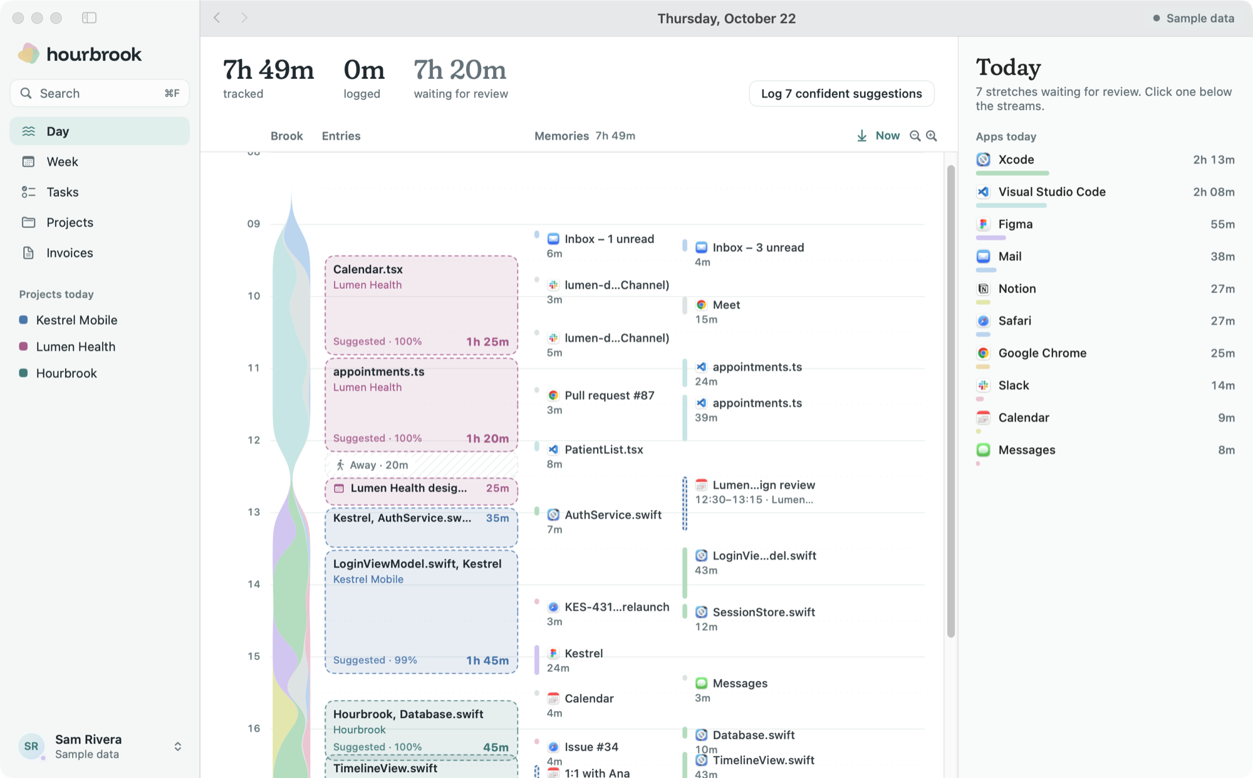The height and width of the screenshot is (778, 1253).
Task: Go to previous day arrow
Action: point(217,18)
